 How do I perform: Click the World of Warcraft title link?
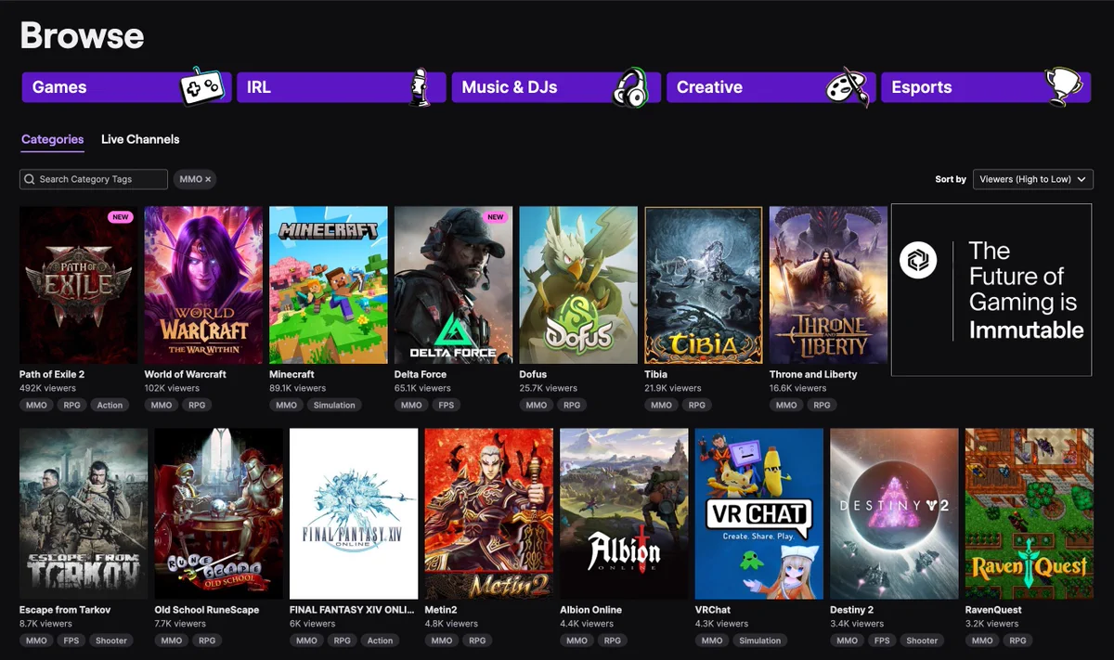tap(186, 374)
